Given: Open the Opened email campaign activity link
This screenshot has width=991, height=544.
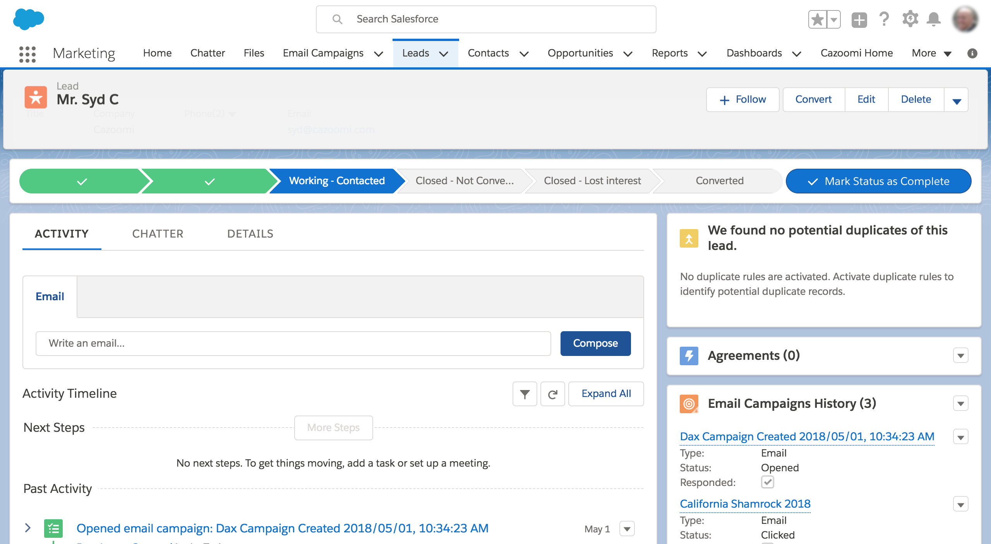Looking at the screenshot, I should click(282, 529).
